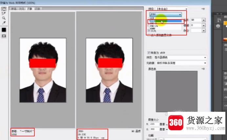Click the matte color field
This screenshot has height=140, width=227.
(x=196, y=30)
